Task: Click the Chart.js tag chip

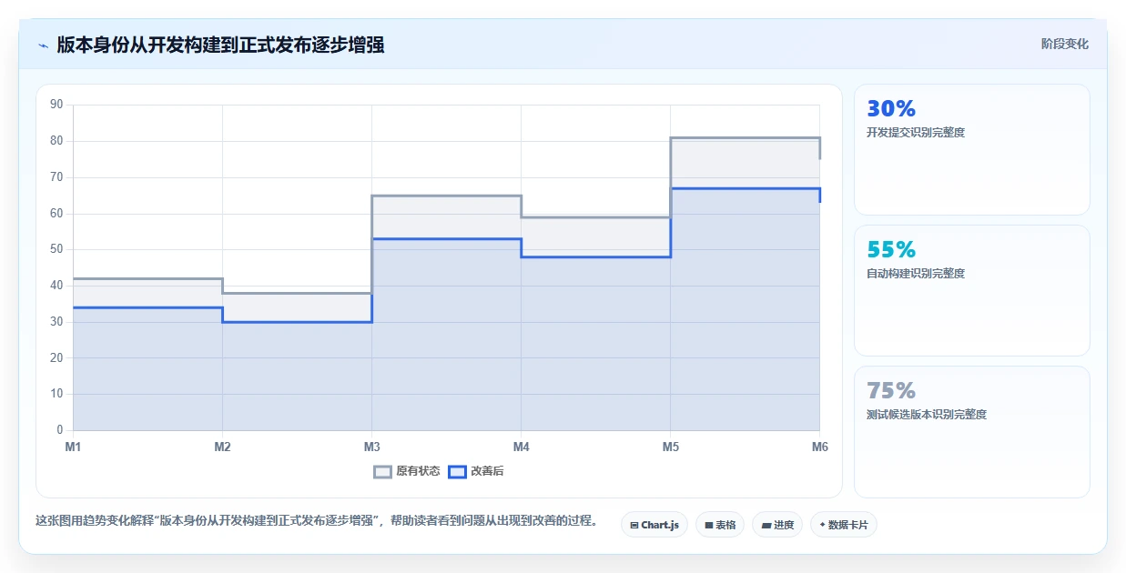Action: click(654, 525)
